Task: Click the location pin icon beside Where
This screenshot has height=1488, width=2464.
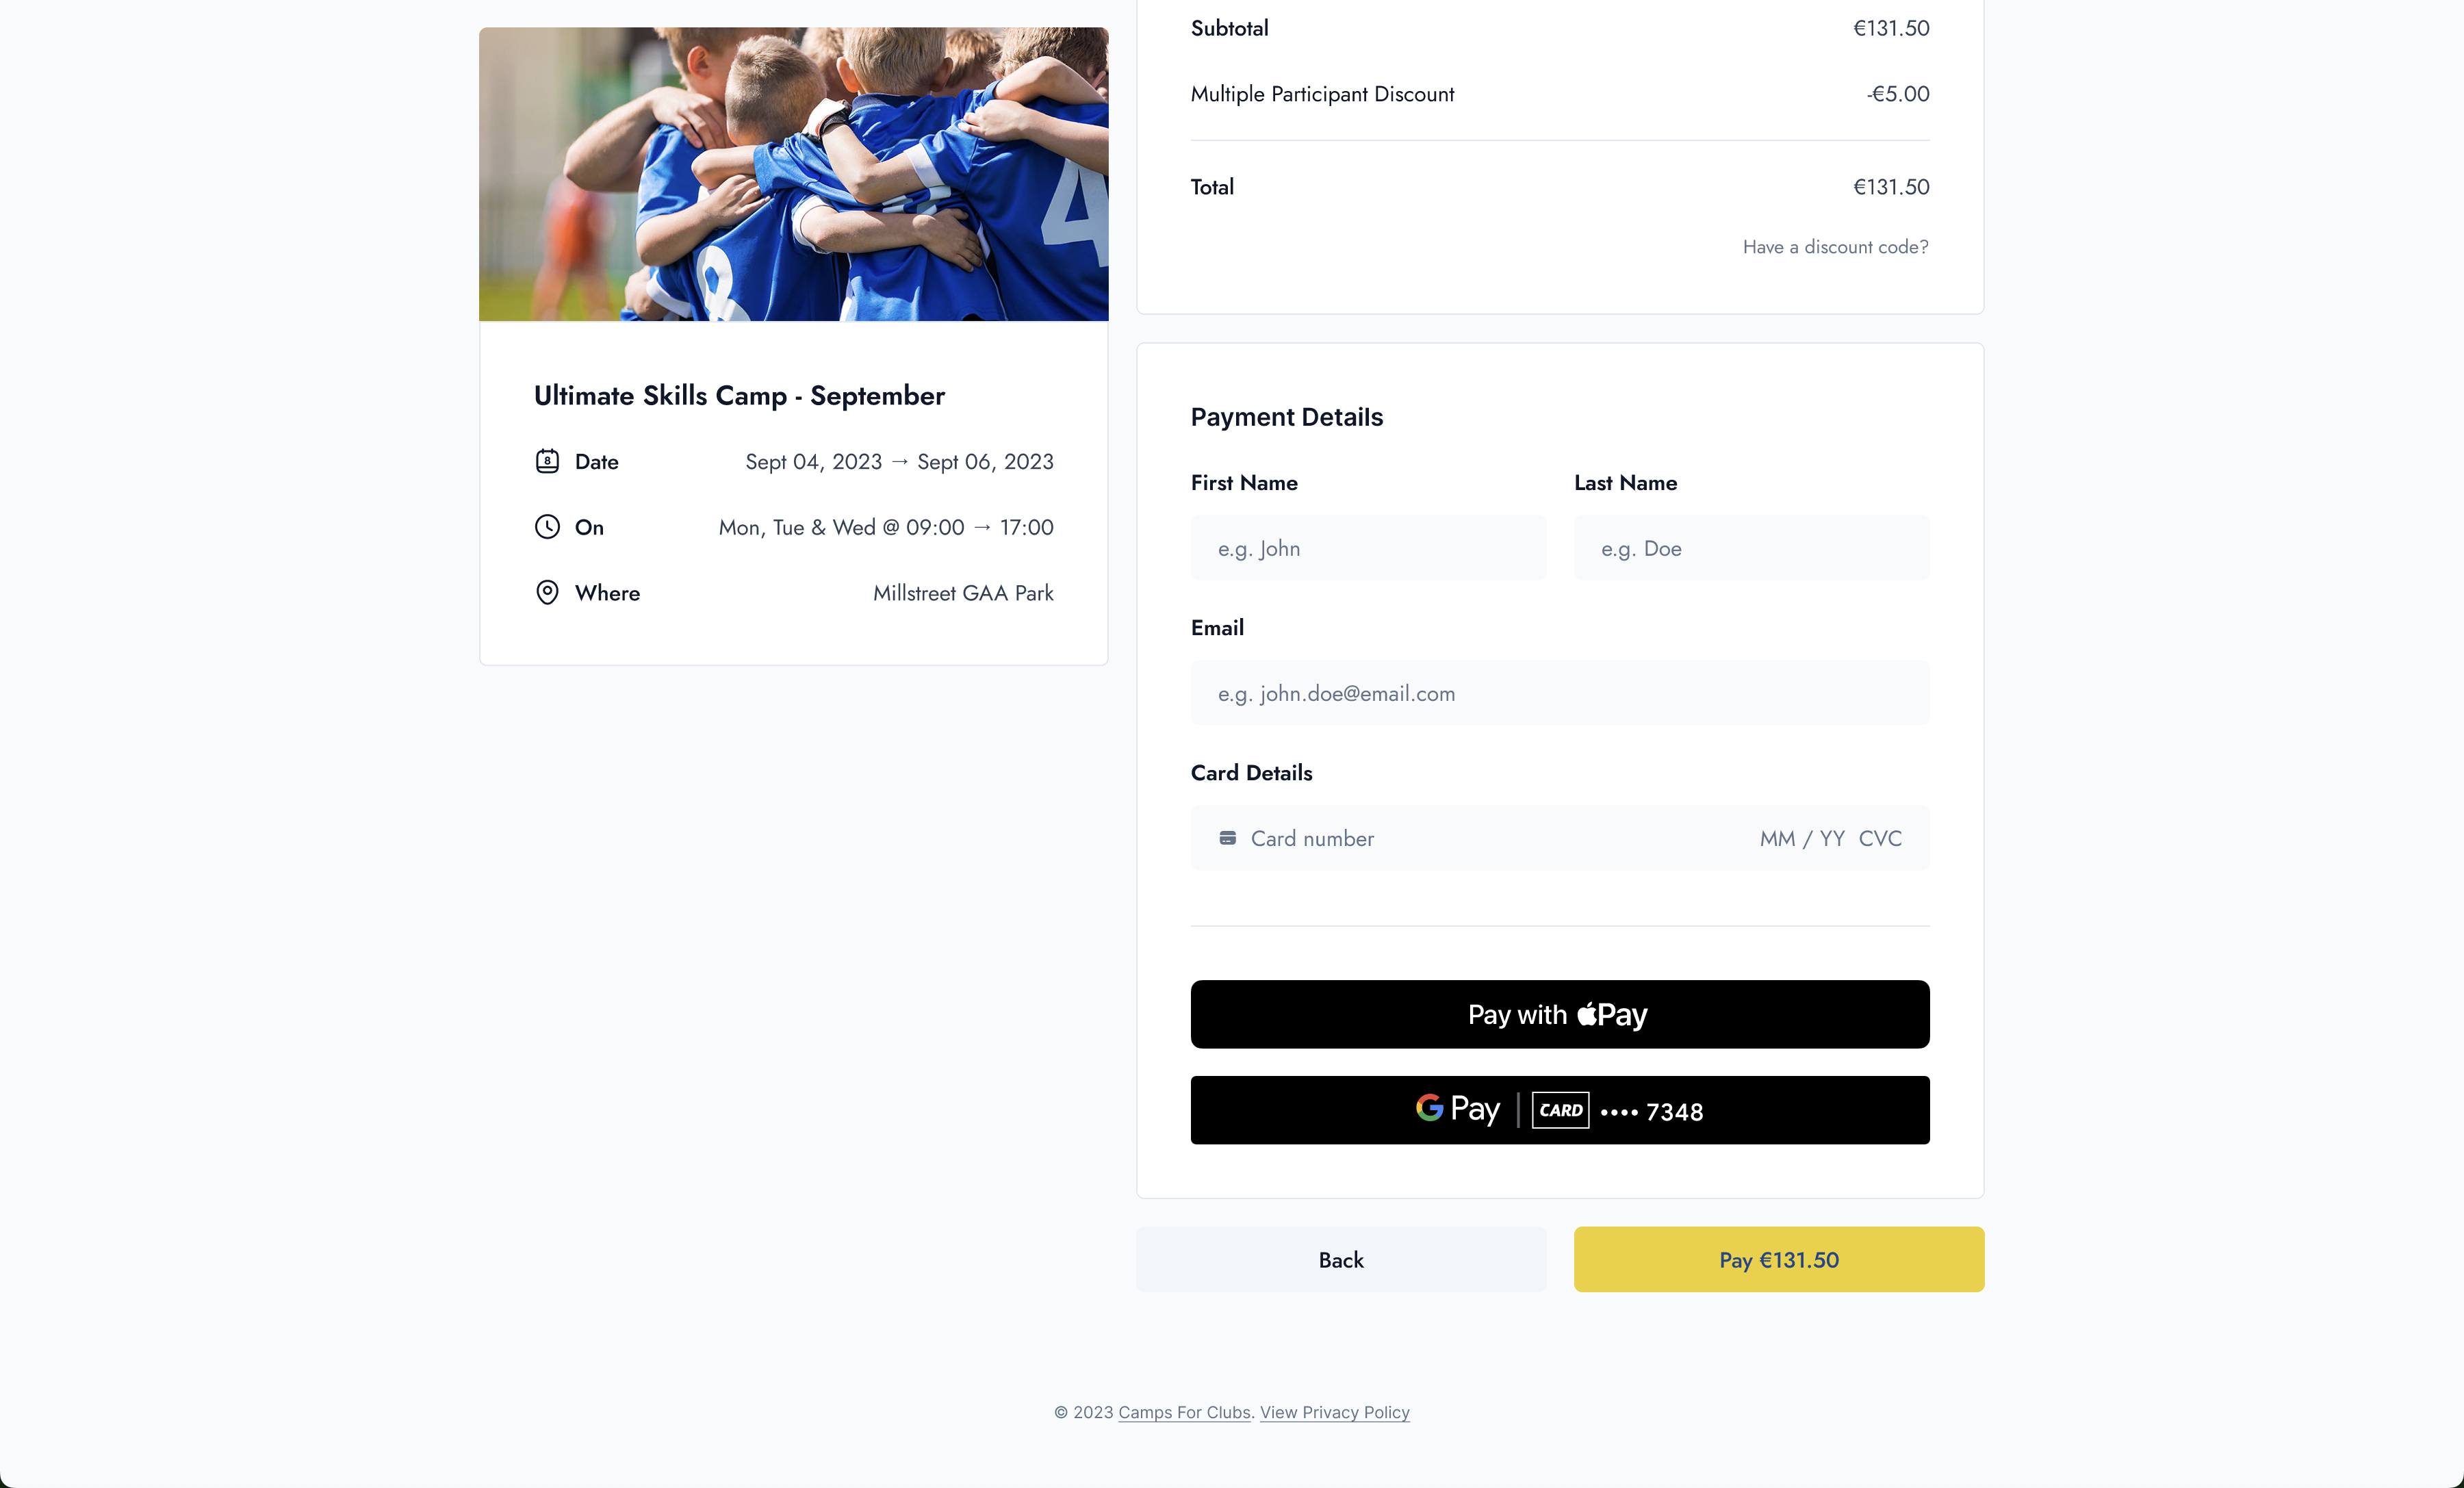Action: tap(547, 593)
